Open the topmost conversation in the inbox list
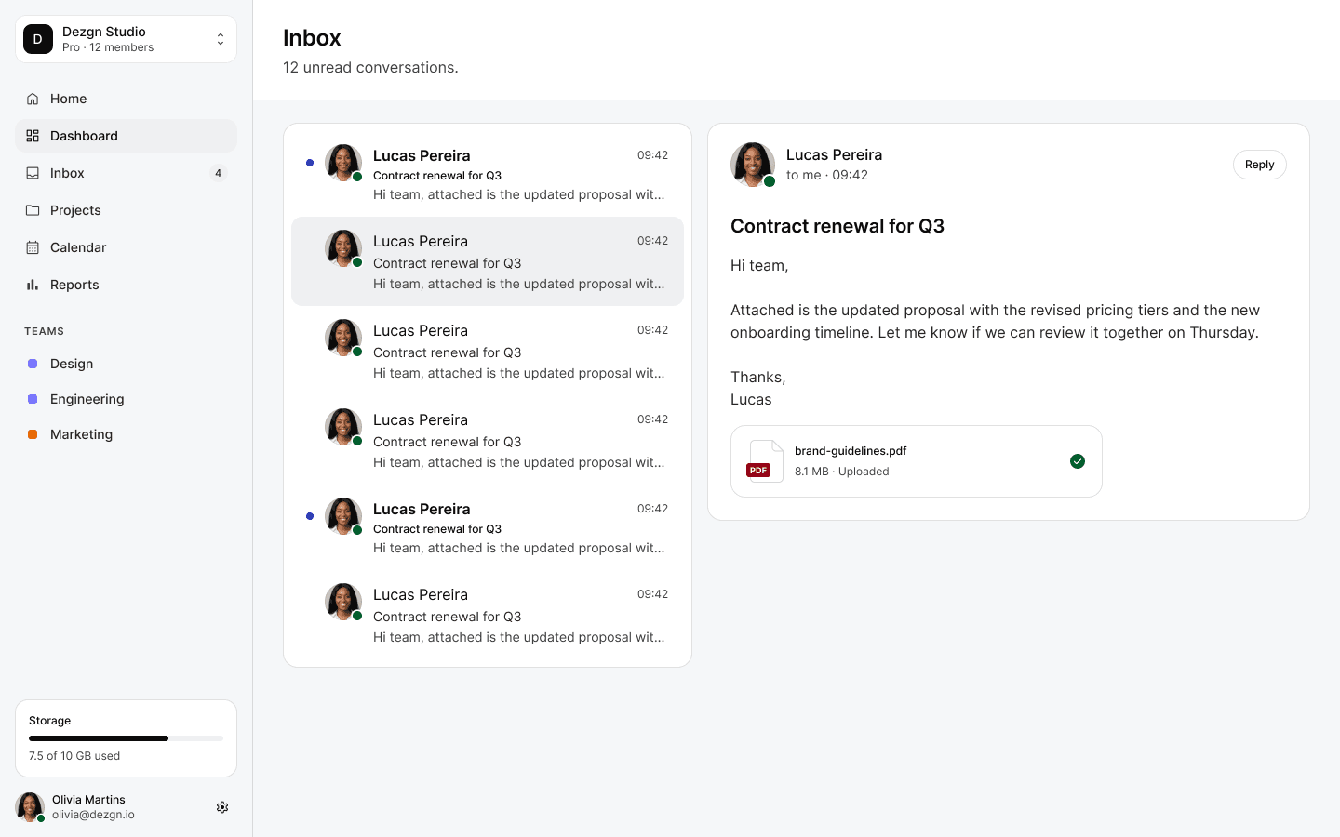 tap(488, 174)
